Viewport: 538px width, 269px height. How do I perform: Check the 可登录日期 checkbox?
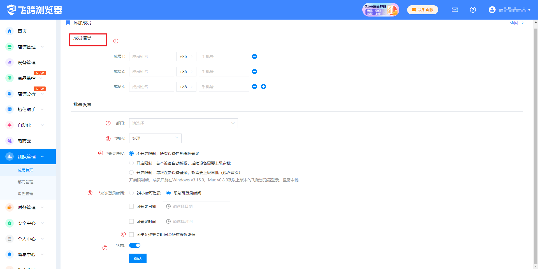[x=131, y=207]
